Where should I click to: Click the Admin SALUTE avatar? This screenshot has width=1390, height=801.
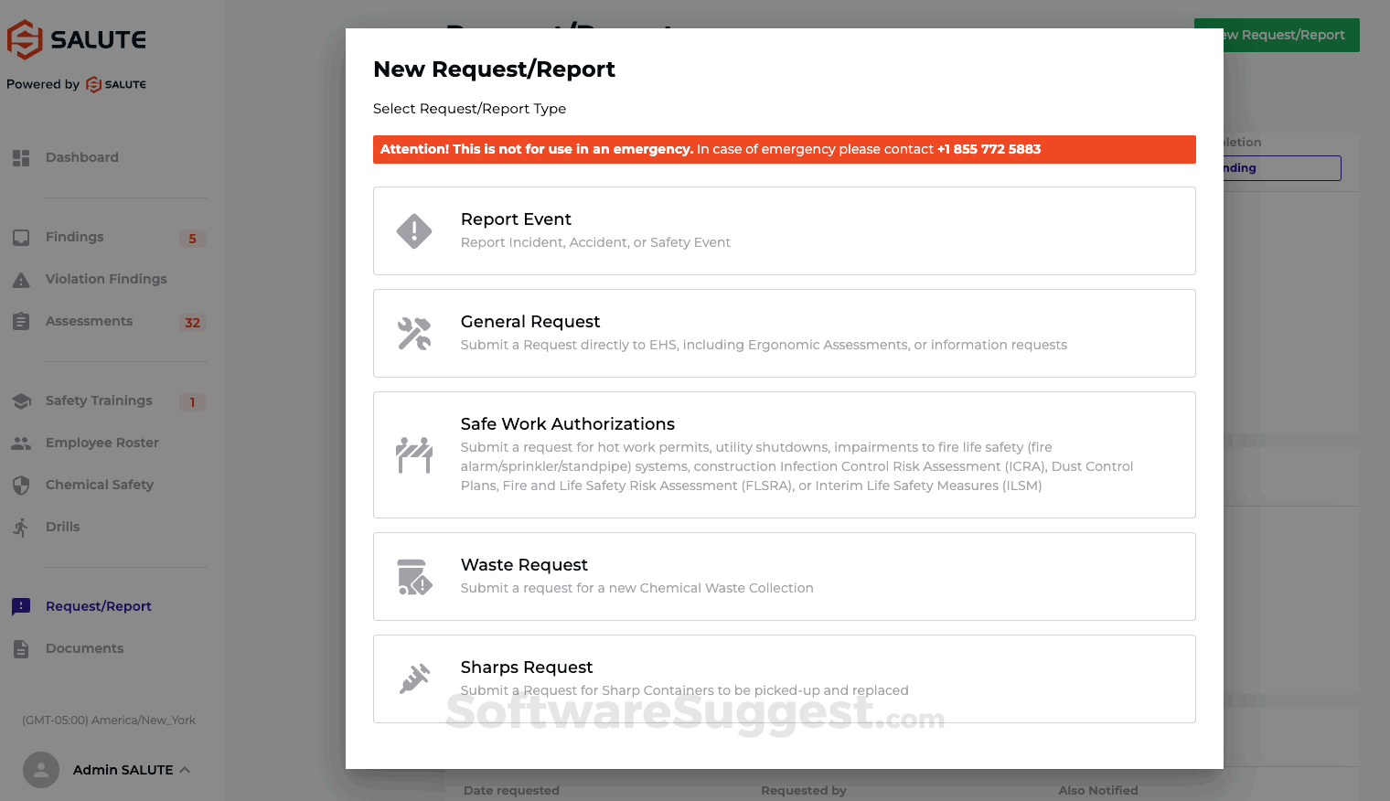41,770
